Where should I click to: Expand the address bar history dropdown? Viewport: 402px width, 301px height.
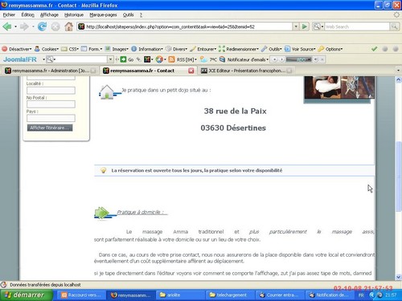296,26
